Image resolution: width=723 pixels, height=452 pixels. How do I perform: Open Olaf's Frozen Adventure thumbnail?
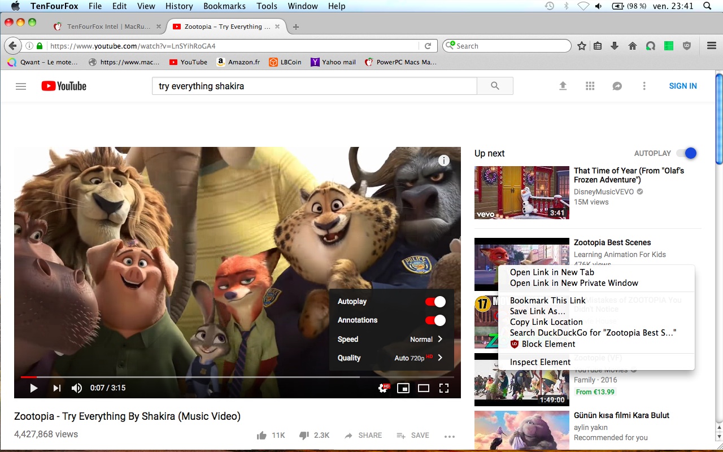point(522,192)
